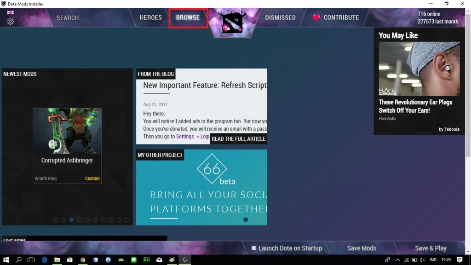The height and width of the screenshot is (265, 471).
Task: Launch Dreamweaver from the taskbar
Action: click(x=147, y=260)
